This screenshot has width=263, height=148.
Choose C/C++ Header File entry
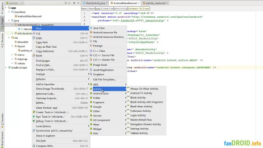(108, 60)
